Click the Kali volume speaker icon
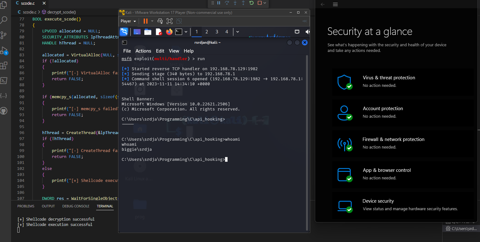Image resolution: width=480 pixels, height=242 pixels. pos(308,31)
